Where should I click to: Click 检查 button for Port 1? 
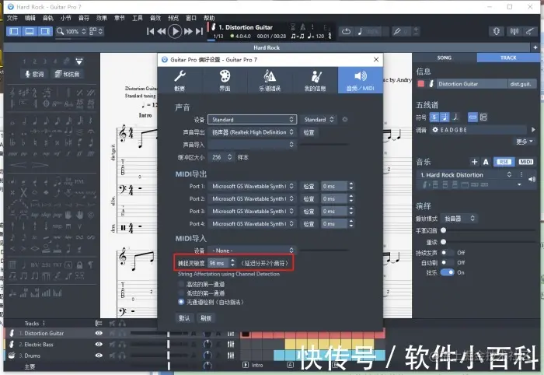(x=309, y=187)
